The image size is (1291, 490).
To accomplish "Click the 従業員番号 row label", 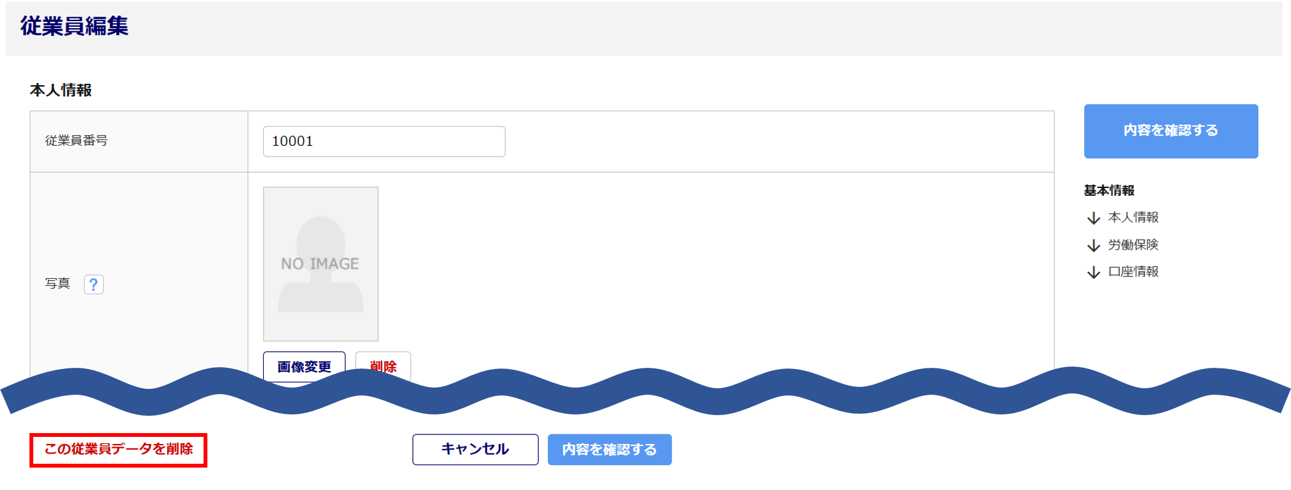I will coord(76,141).
